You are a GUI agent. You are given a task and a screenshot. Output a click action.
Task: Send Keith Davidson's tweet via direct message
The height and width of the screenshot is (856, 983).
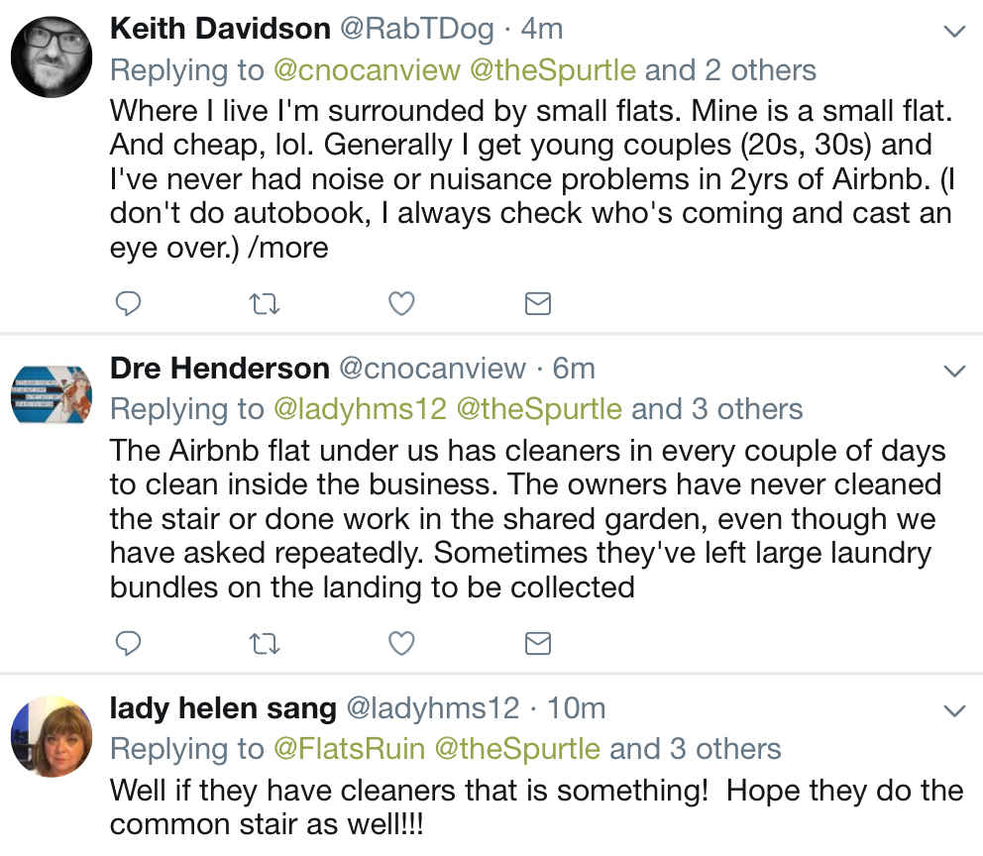[537, 304]
